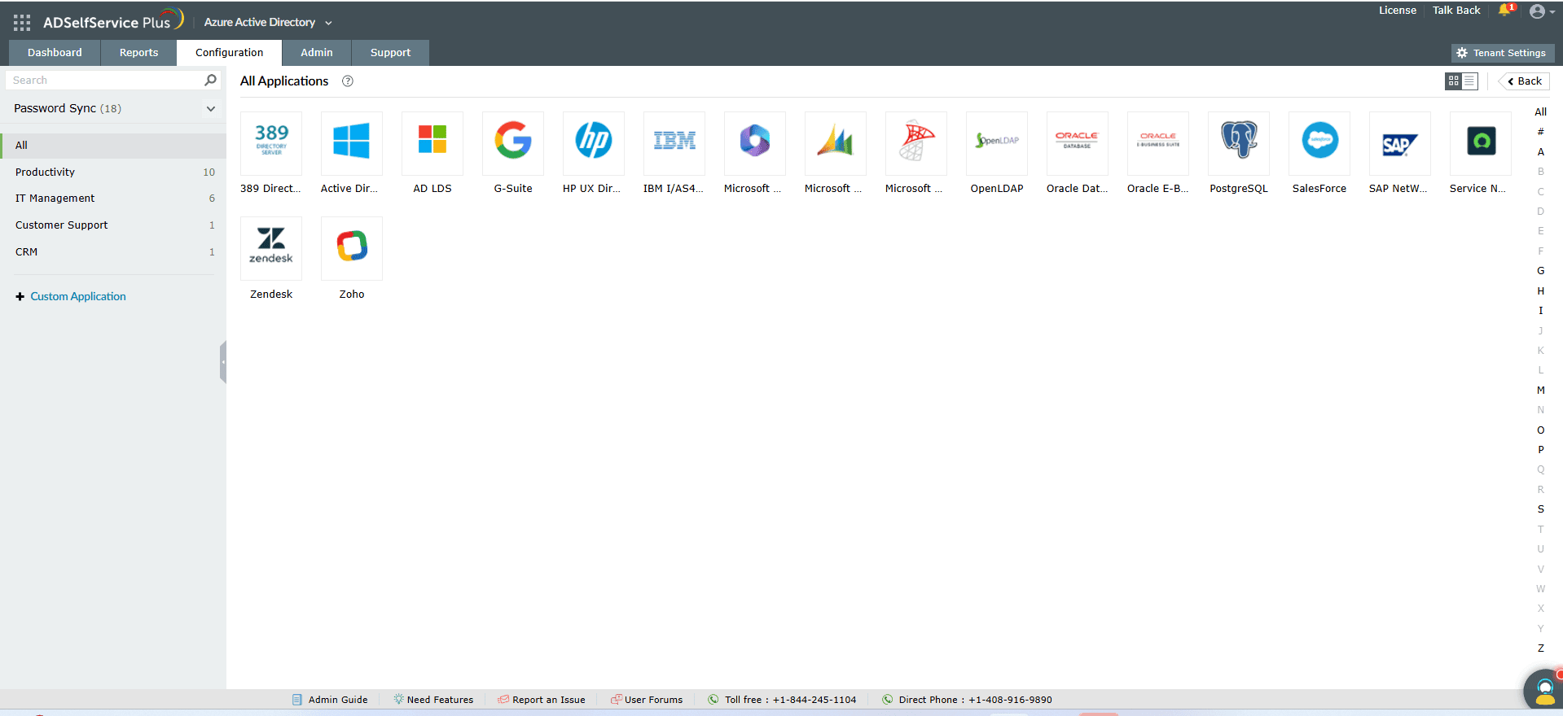Switch to grid view layout
Screen dimensions: 1563x716
click(1454, 81)
